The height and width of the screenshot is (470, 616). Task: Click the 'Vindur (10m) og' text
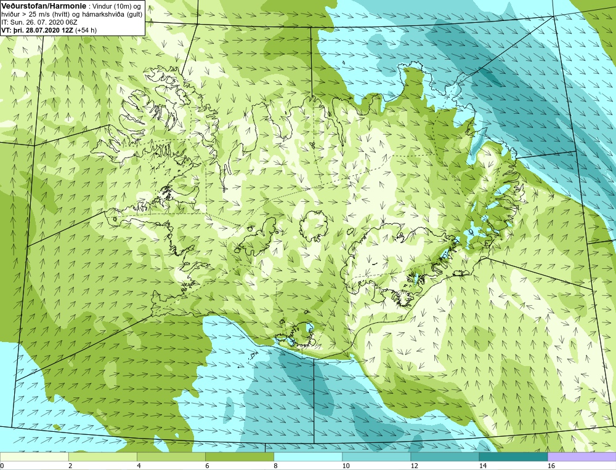(x=116, y=6)
